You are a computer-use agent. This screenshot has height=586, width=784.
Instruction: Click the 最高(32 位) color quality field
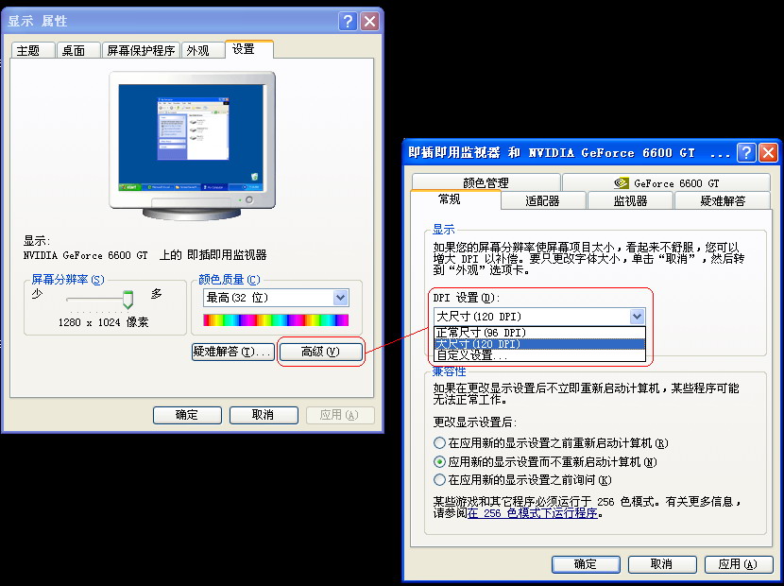[276, 298]
